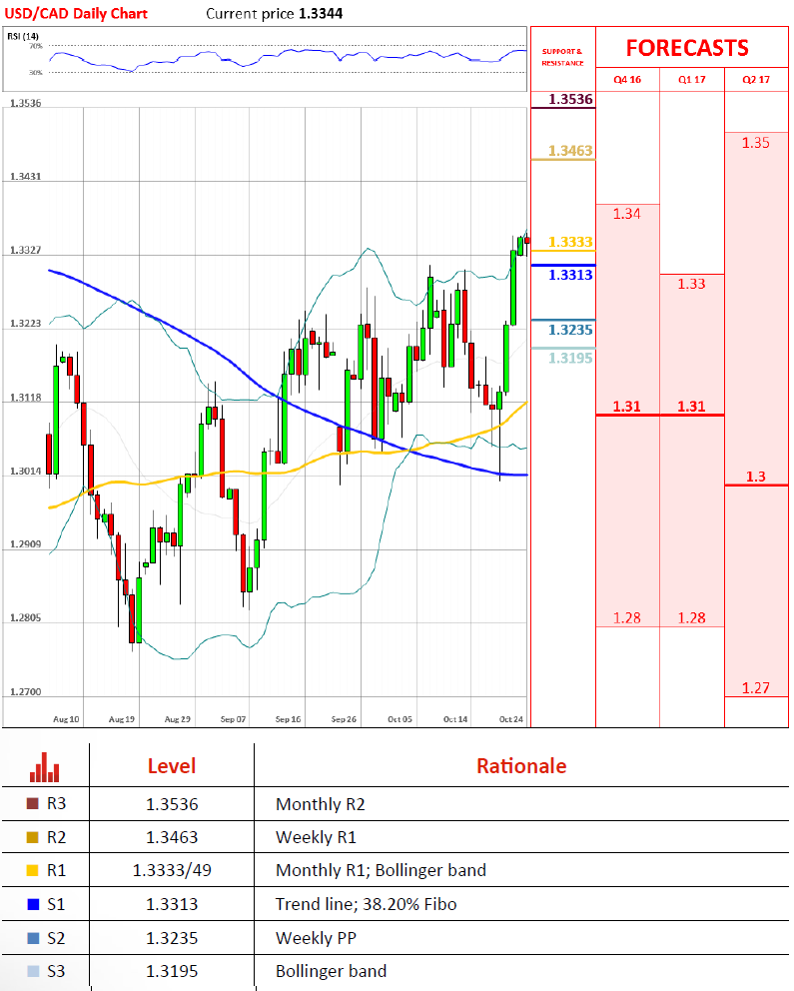
Task: Click the red bar chart icon
Action: click(x=44, y=766)
